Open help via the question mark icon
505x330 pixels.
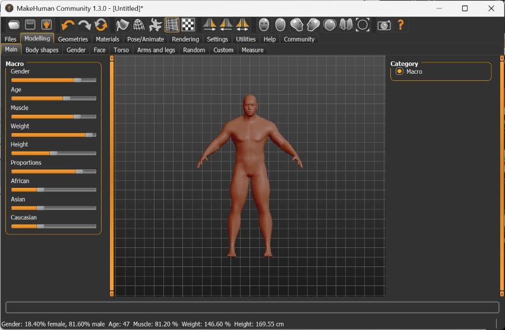pyautogui.click(x=401, y=25)
